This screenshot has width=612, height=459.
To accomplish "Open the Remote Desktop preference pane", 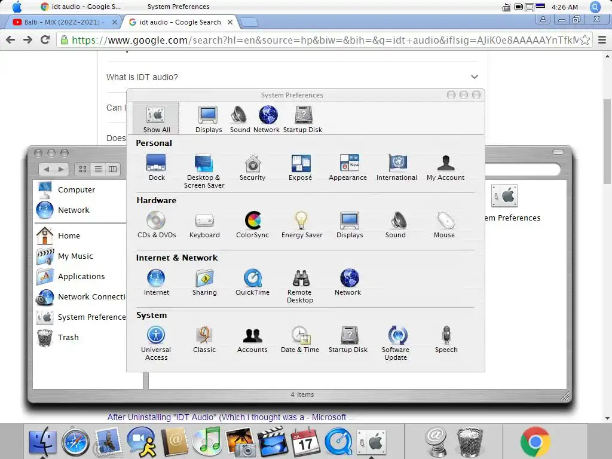I will (300, 286).
